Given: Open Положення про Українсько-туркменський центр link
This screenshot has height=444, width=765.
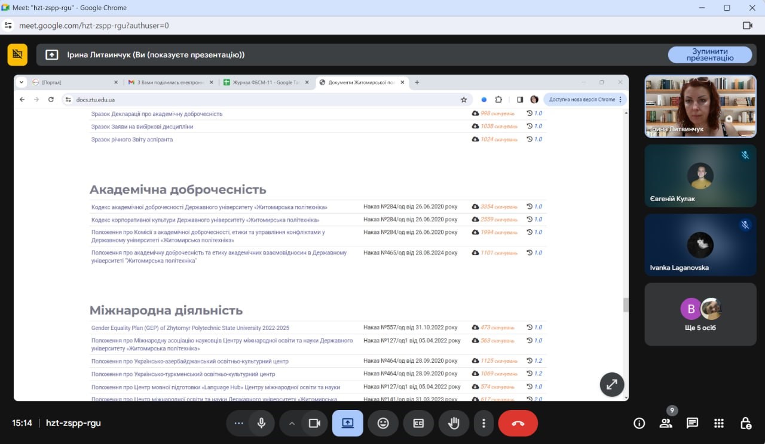Looking at the screenshot, I should pyautogui.click(x=183, y=374).
